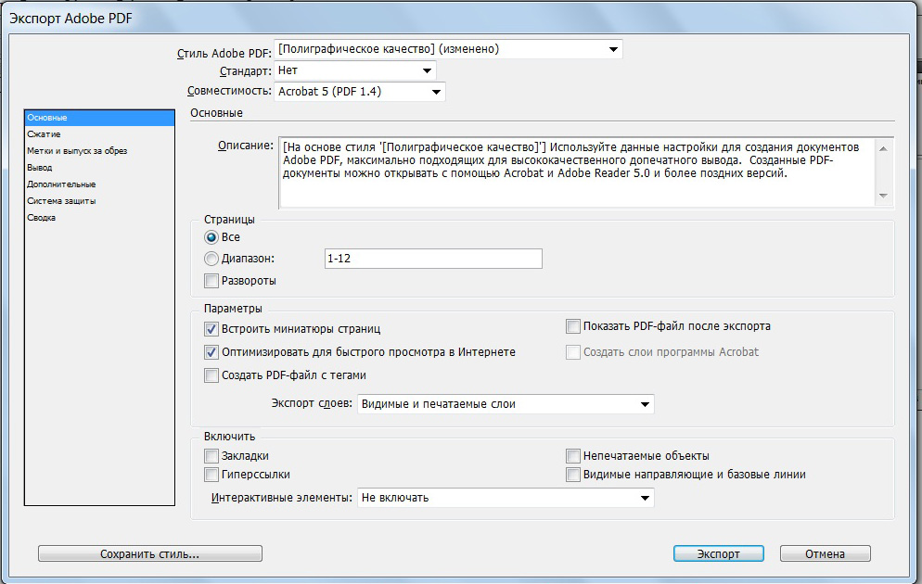
Task: Enable the Закладки checkbox
Action: coord(211,456)
